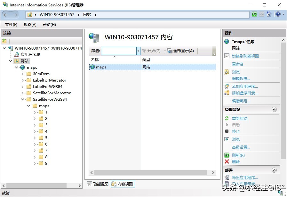Collapse the 管理网站 section
Viewport: 287px width, 197px height.
click(274, 109)
